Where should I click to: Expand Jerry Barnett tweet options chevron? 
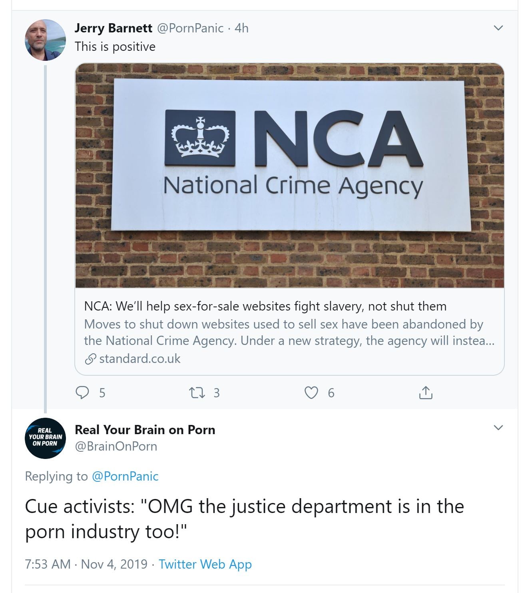[x=498, y=28]
